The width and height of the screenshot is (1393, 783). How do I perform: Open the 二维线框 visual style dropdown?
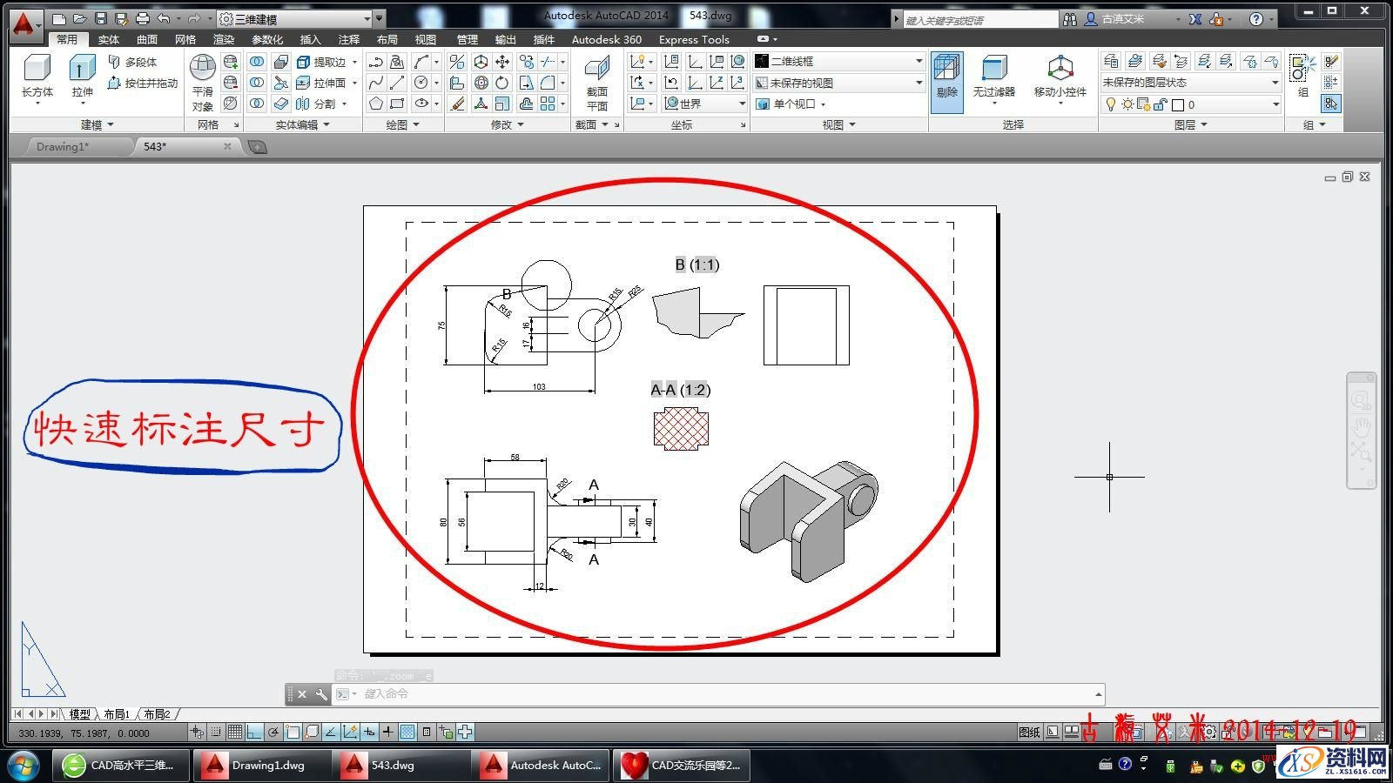point(919,61)
